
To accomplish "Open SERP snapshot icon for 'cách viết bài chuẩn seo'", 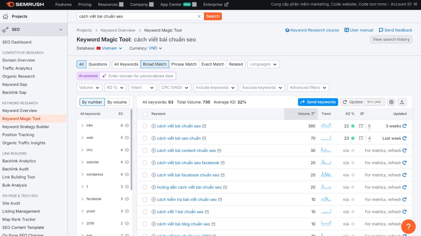I will [204, 126].
